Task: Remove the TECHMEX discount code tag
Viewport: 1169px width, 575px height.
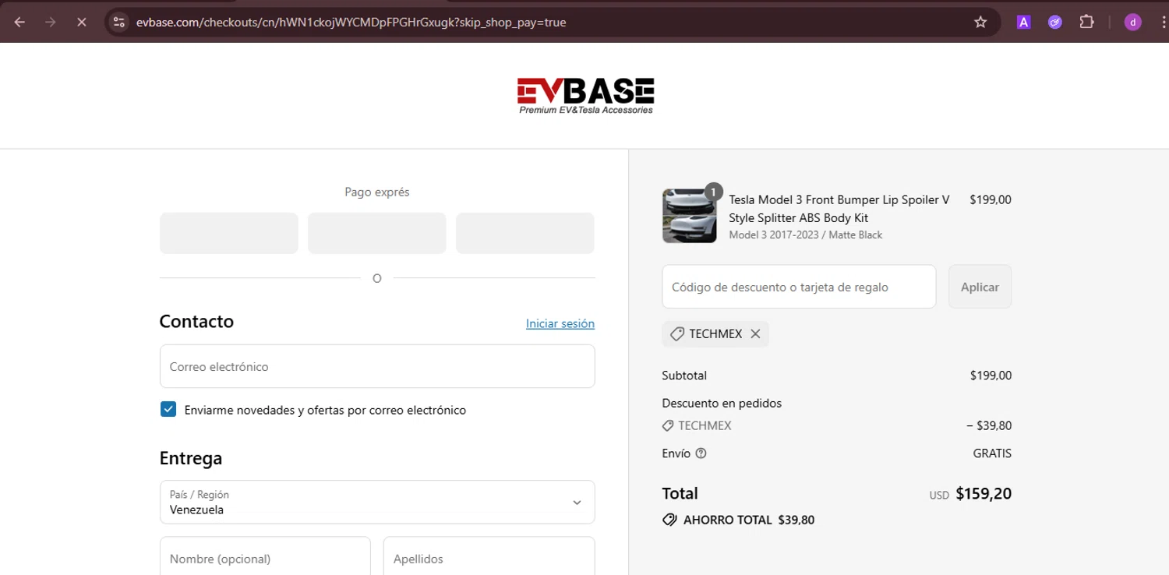Action: tap(755, 333)
